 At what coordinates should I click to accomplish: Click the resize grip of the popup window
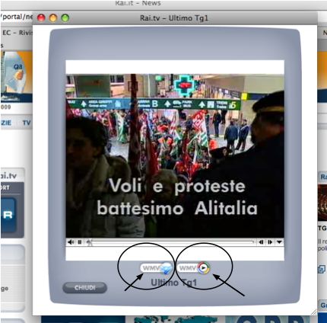[314, 312]
